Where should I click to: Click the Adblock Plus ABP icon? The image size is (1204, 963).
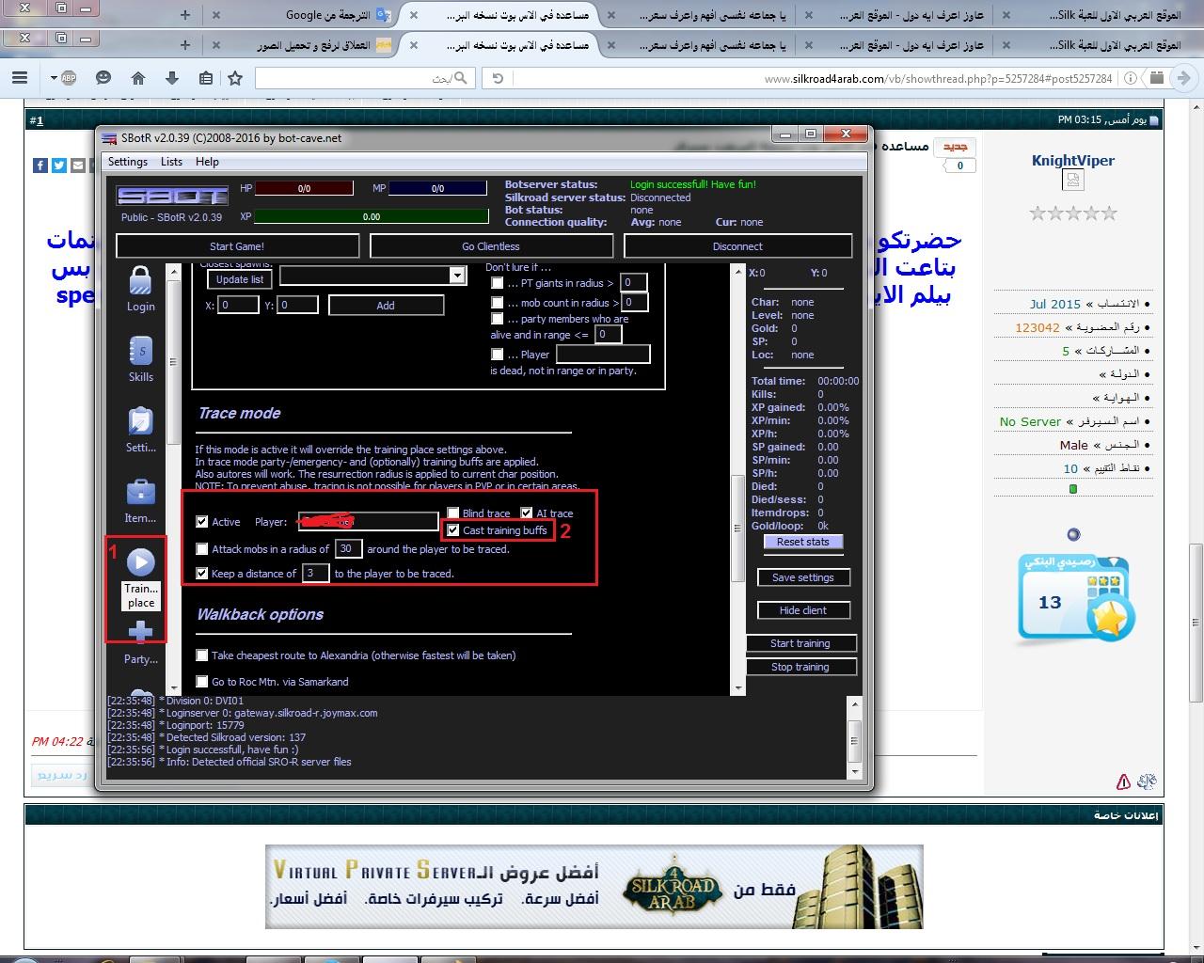pyautogui.click(x=69, y=78)
